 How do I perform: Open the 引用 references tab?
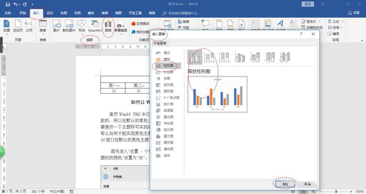pyautogui.click(x=77, y=13)
